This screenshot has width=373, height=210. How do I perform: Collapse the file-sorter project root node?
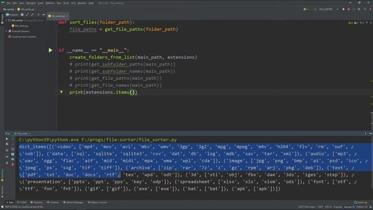[6, 20]
